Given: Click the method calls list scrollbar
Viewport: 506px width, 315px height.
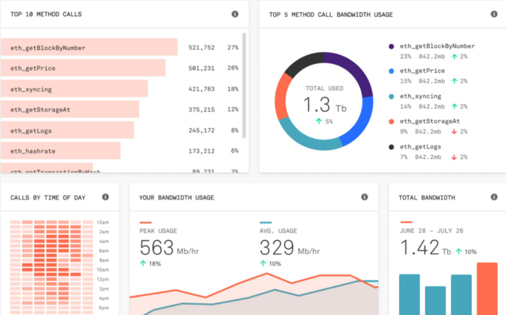Looking at the screenshot, I should point(244,82).
